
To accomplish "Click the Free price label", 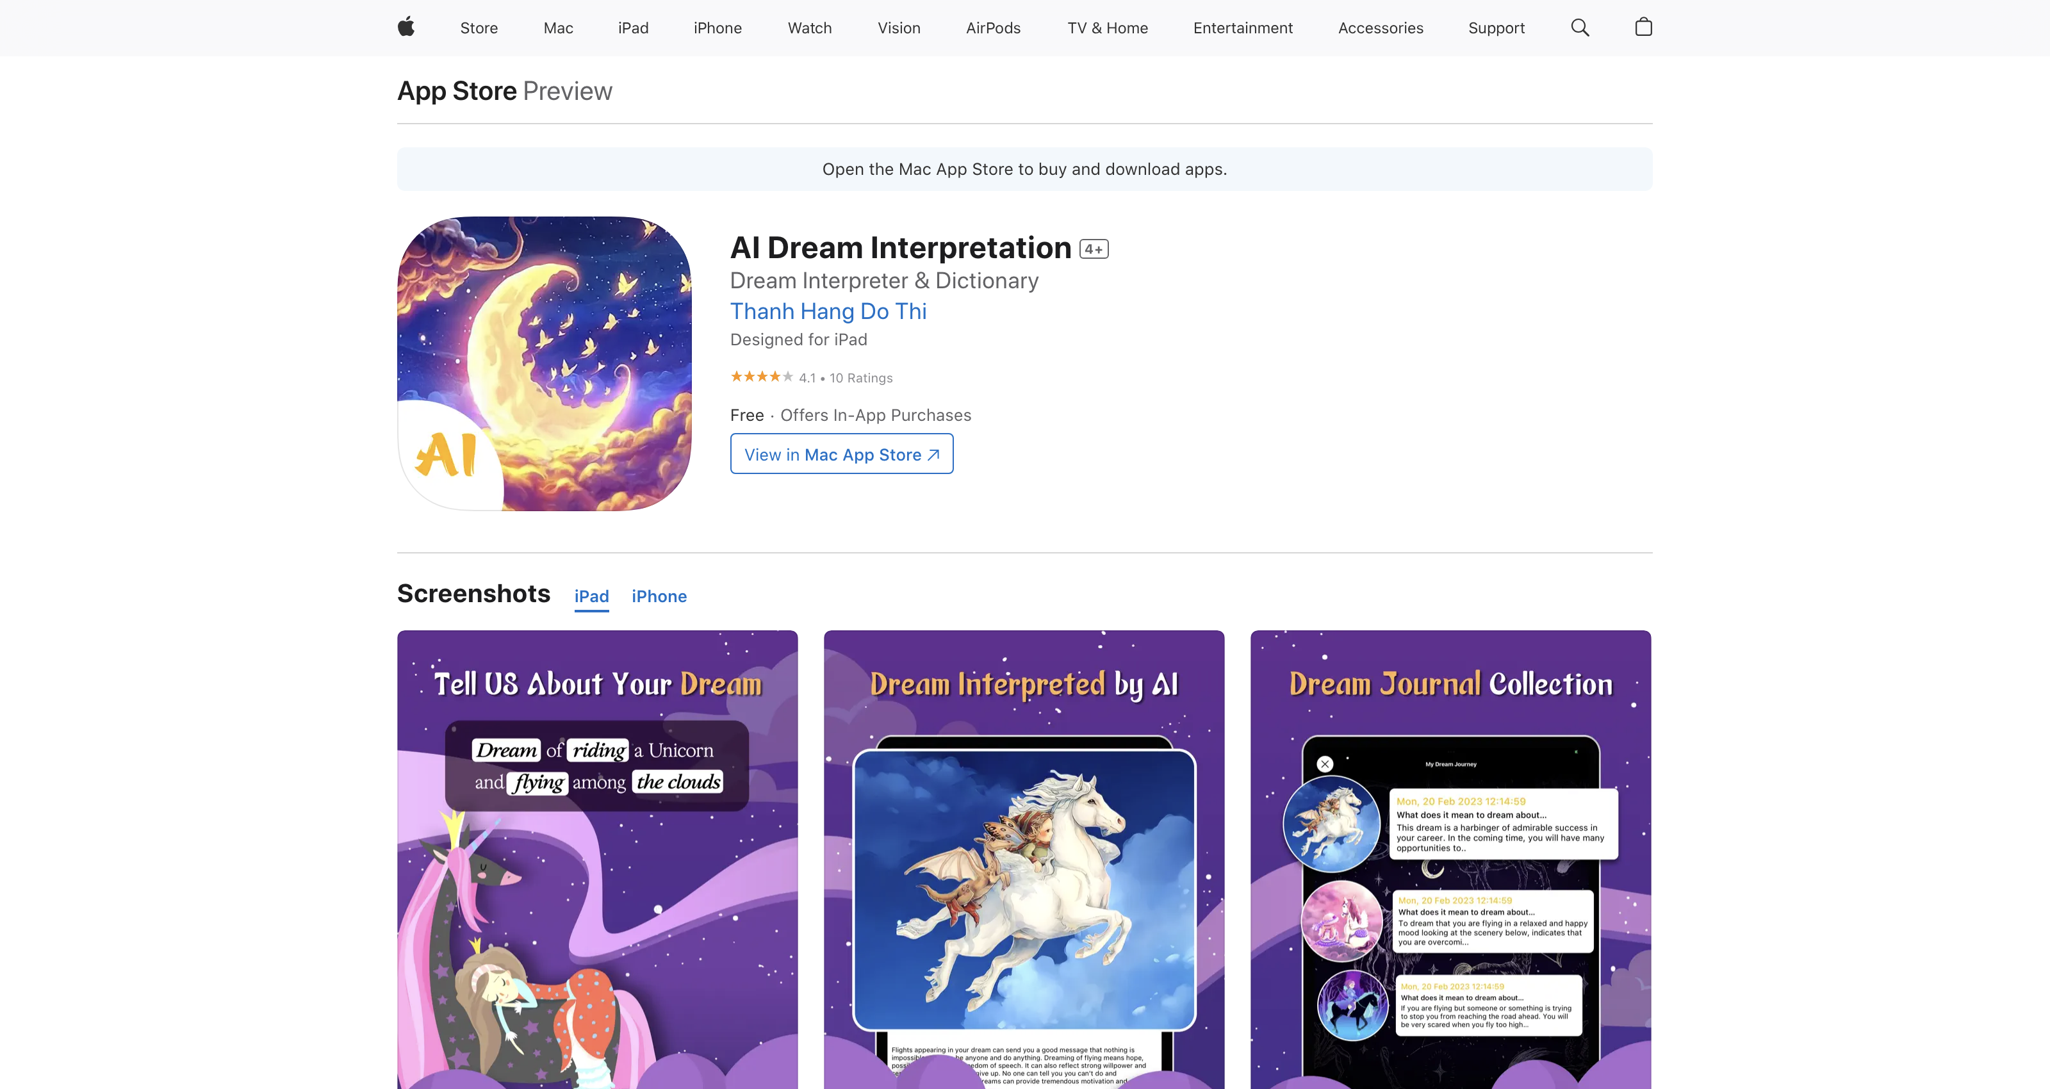I will pos(746,416).
